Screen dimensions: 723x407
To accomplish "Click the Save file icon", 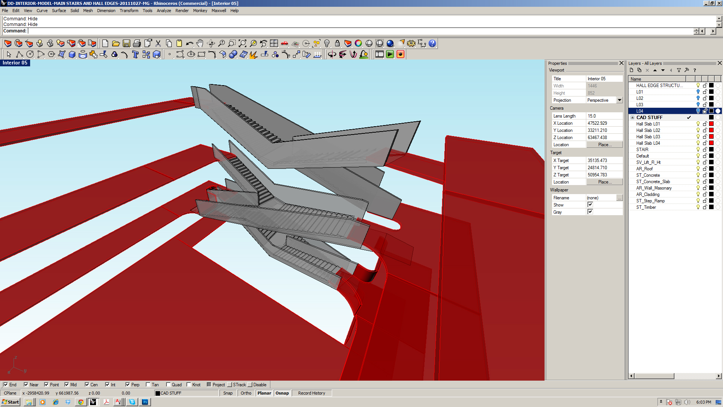I will (127, 43).
